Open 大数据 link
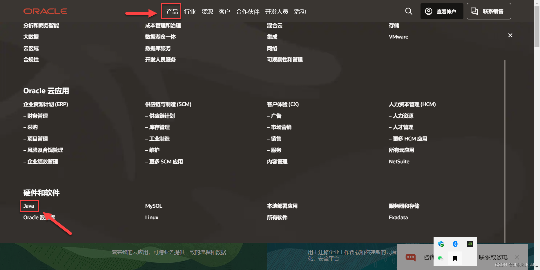Viewport: 540px width, 270px height. pos(31,37)
